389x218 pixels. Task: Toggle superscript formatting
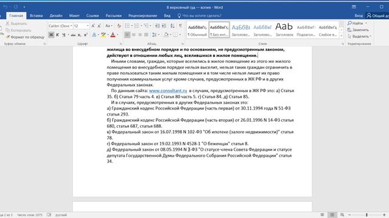85,35
